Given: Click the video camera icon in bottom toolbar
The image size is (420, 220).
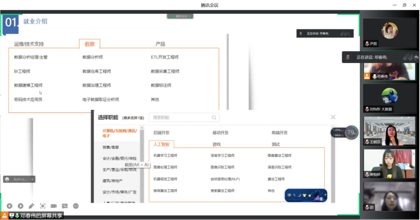Looking at the screenshot, I should (54, 206).
